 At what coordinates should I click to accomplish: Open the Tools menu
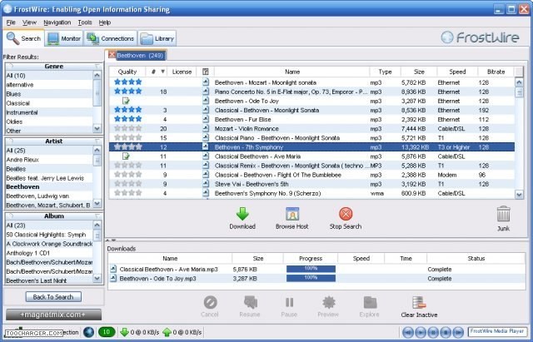[85, 22]
